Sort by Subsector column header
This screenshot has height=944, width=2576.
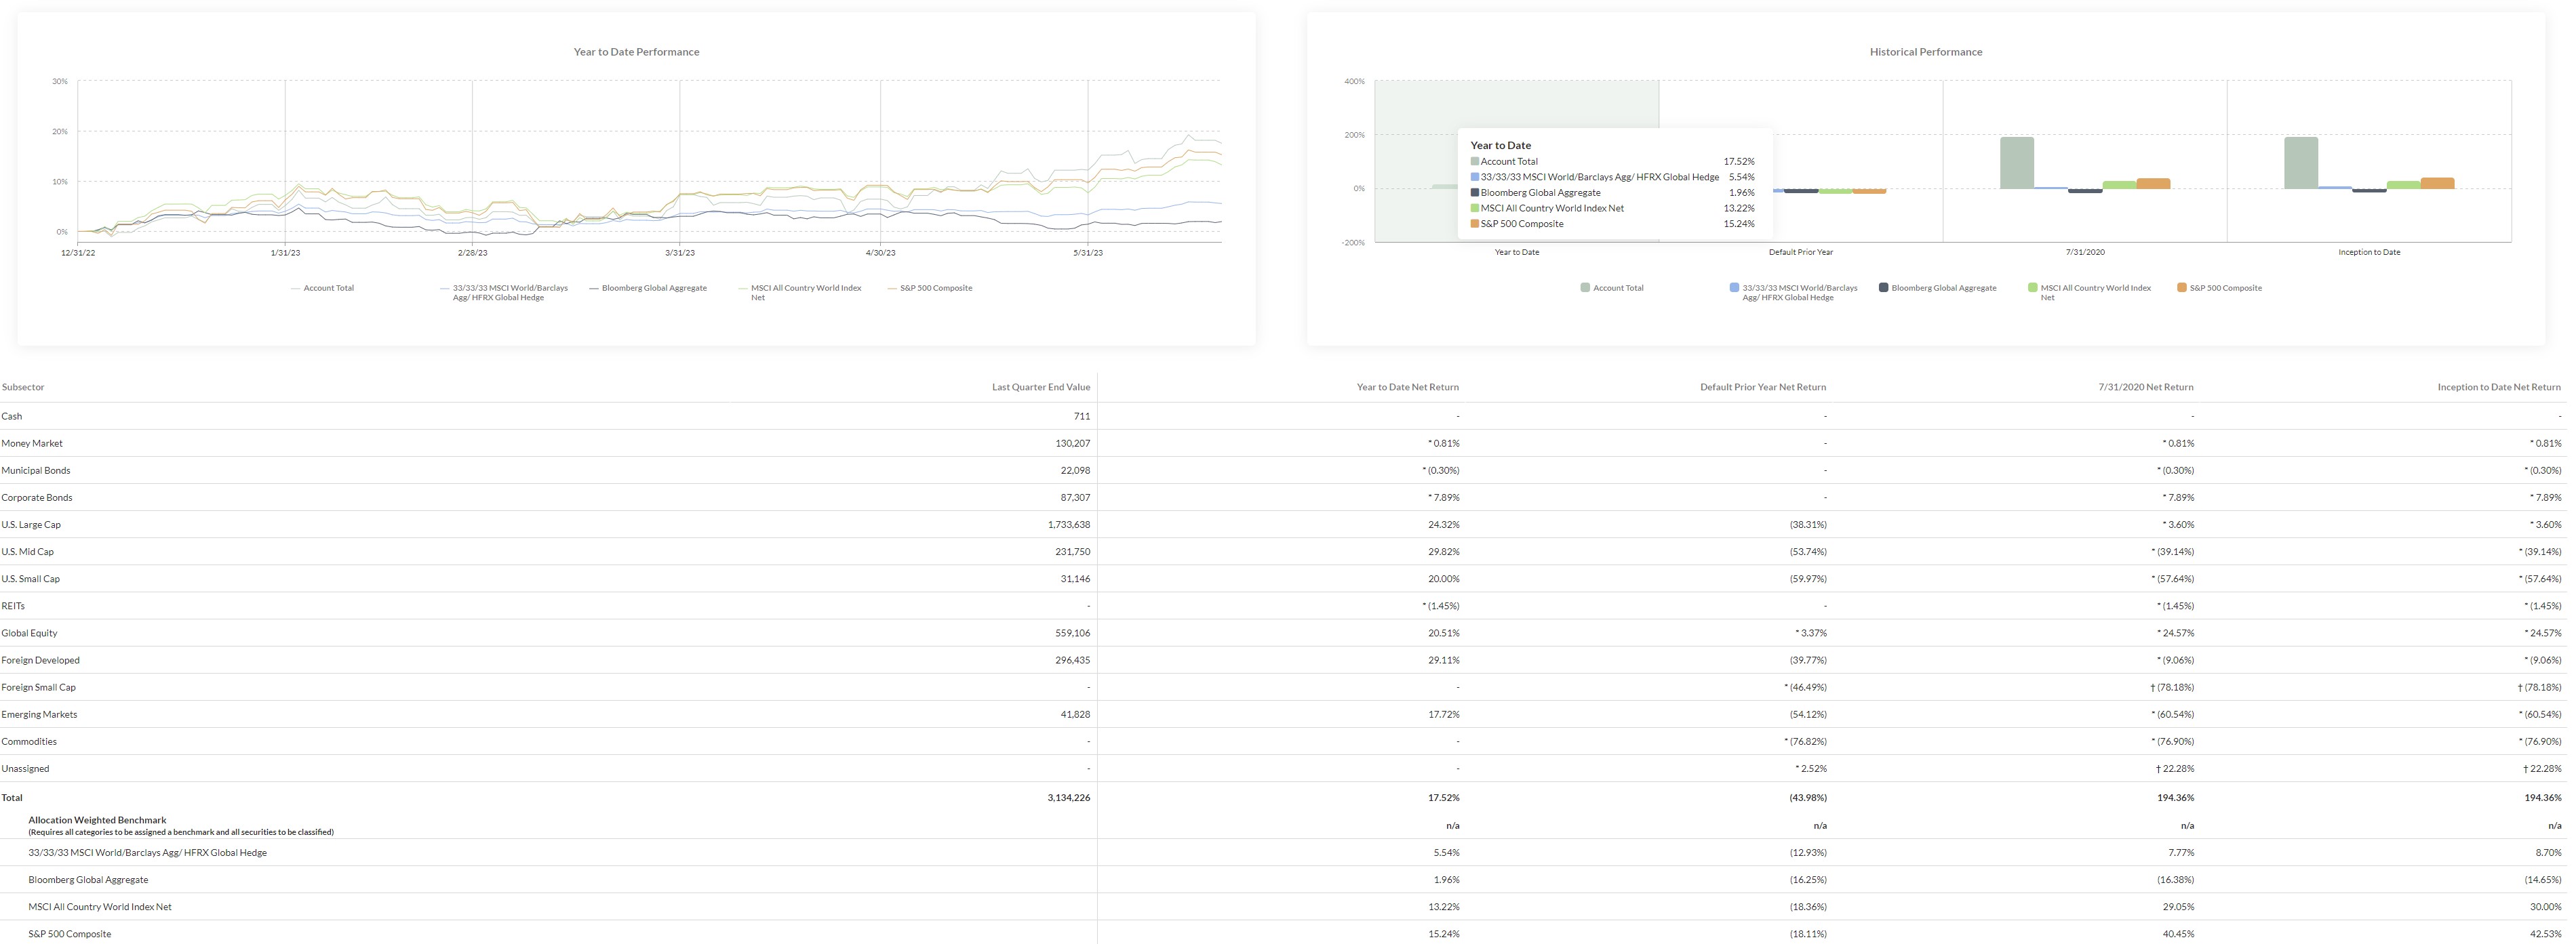(x=23, y=386)
